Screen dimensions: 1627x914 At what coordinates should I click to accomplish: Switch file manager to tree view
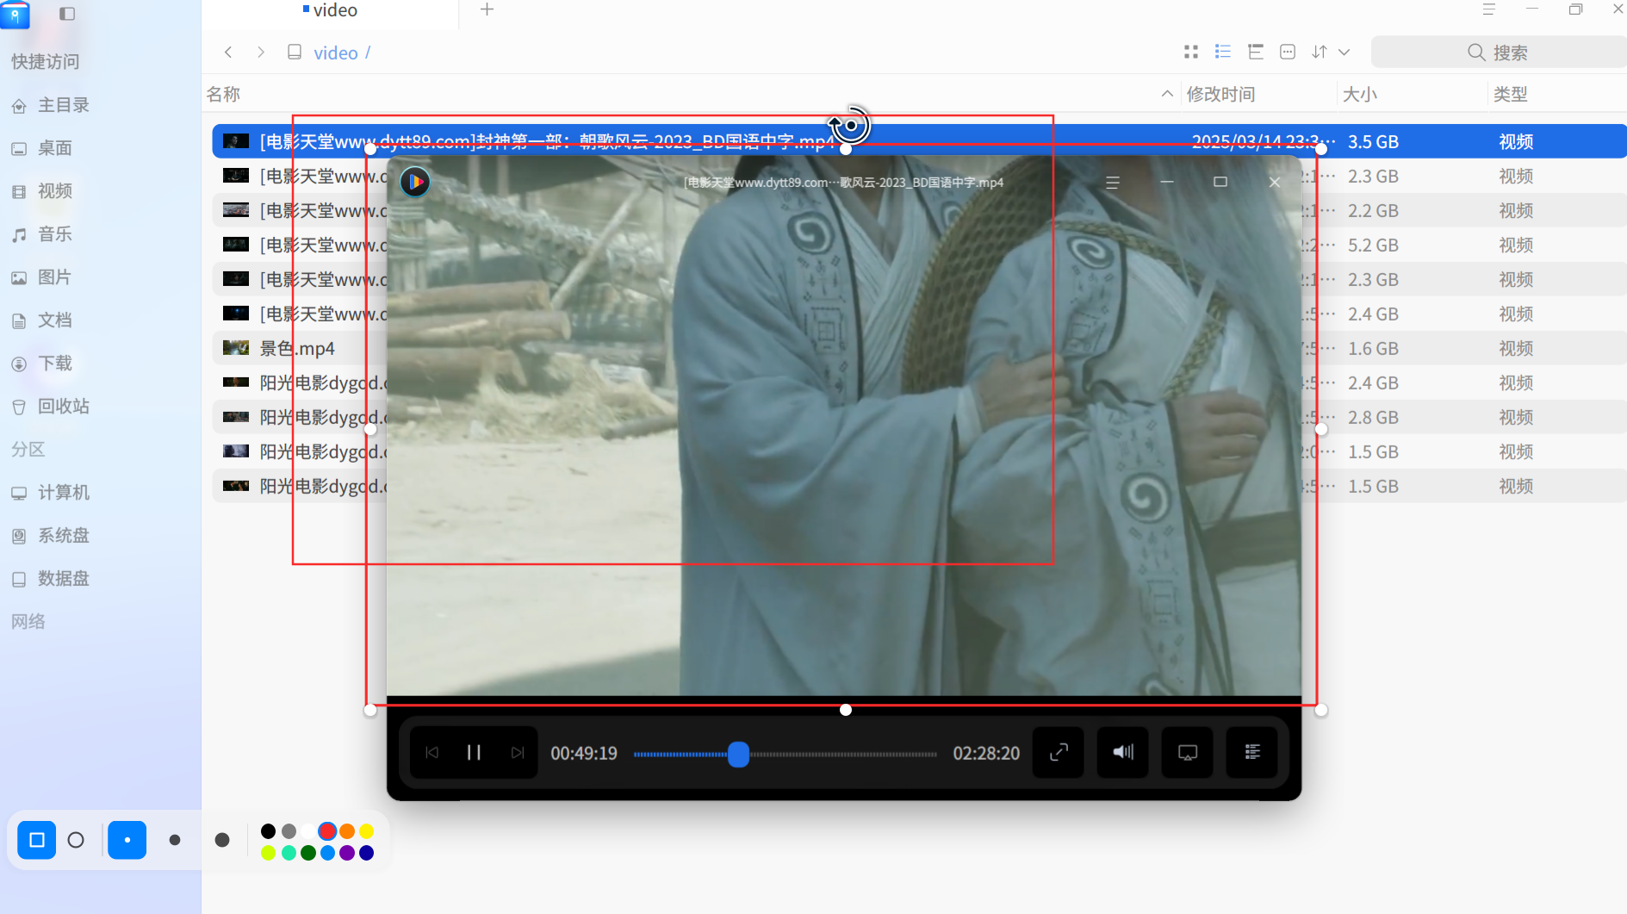(x=1256, y=53)
